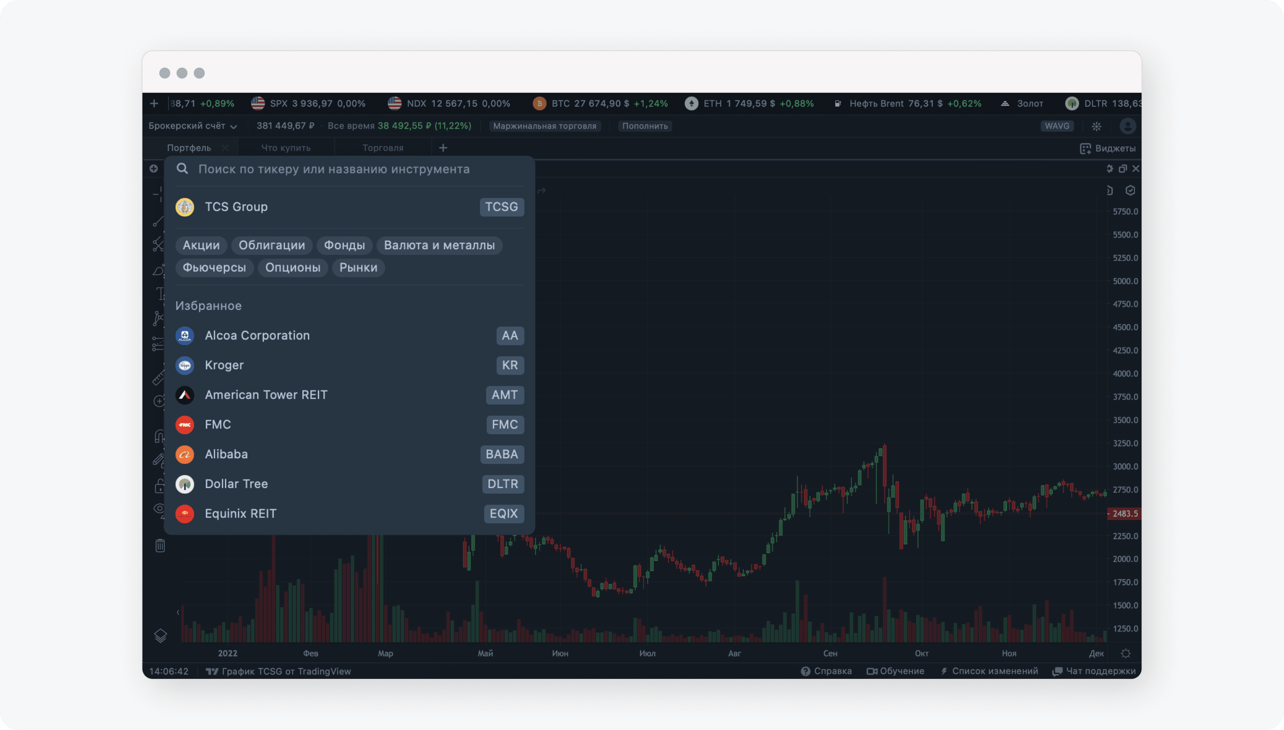Open chart widget settings gear
The height and width of the screenshot is (730, 1284).
1109,168
